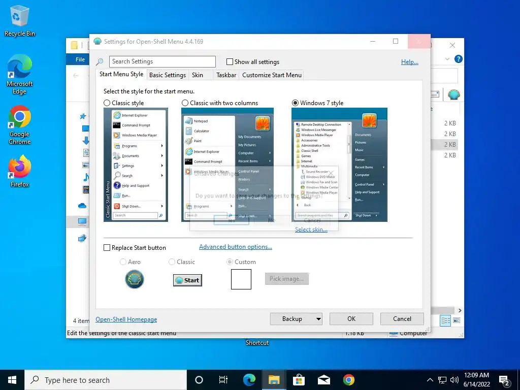520x390 pixels.
Task: Click the OK button
Action: point(351,319)
